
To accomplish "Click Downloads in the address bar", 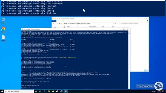I will pyautogui.click(x=72, y=24).
